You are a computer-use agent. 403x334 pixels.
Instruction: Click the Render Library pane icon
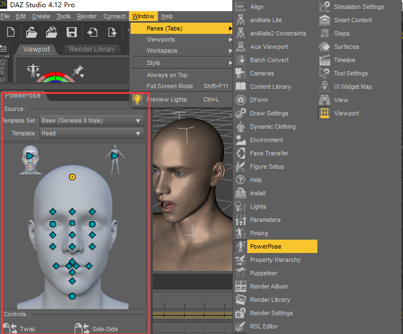(241, 300)
